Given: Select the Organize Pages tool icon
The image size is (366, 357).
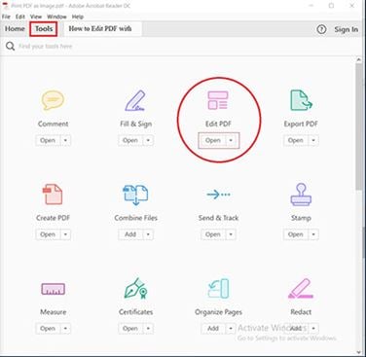Looking at the screenshot, I should click(x=218, y=288).
